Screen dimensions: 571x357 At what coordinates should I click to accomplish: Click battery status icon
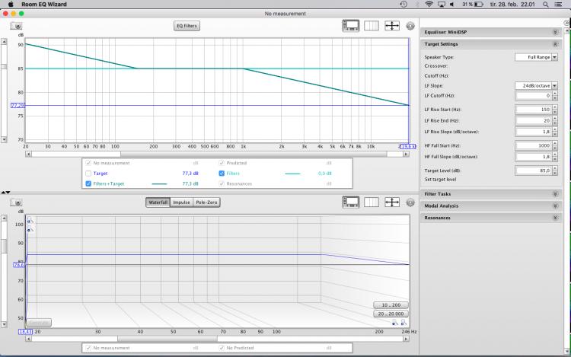click(479, 5)
